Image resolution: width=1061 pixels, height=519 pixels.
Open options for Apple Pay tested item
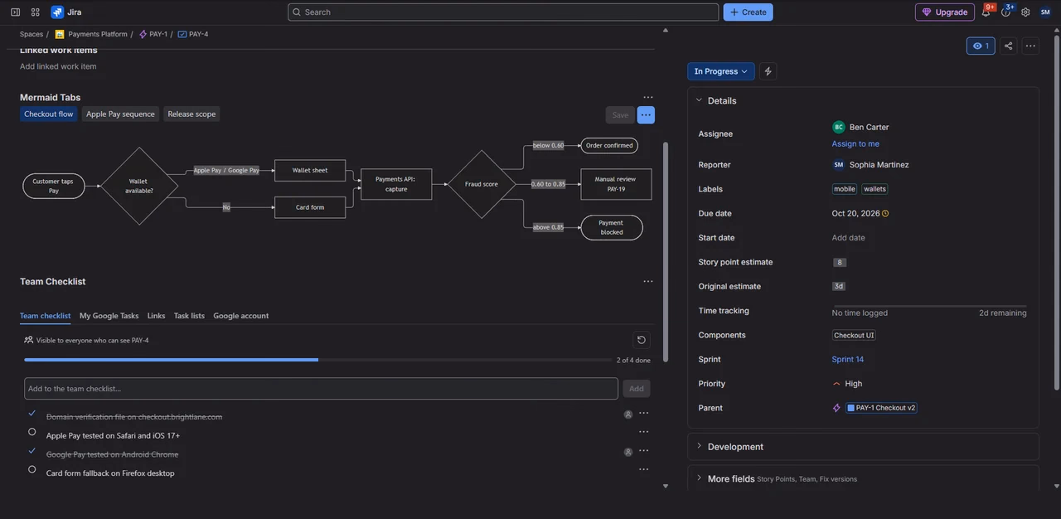coord(643,432)
